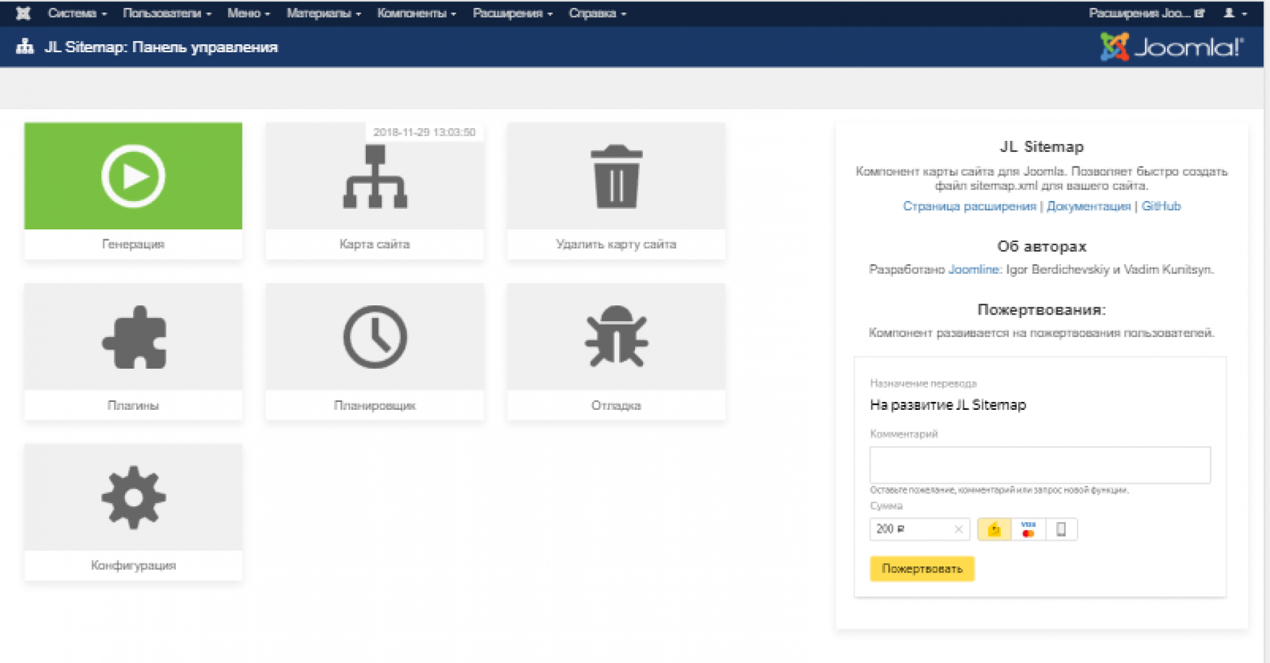Open the Расширения Joo... site link

[1146, 13]
